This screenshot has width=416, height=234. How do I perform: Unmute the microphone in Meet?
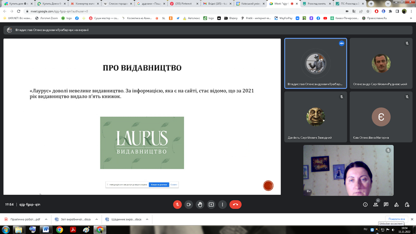tap(177, 205)
